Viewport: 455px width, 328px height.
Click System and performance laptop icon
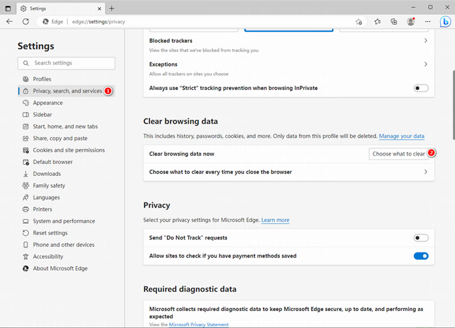pyautogui.click(x=25, y=221)
